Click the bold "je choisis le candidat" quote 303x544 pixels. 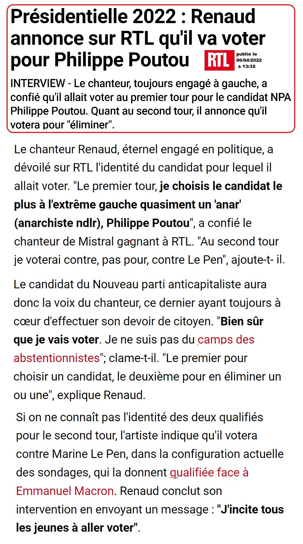[221, 186]
